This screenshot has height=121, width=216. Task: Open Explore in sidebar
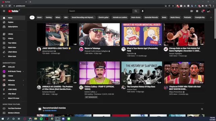[13, 22]
